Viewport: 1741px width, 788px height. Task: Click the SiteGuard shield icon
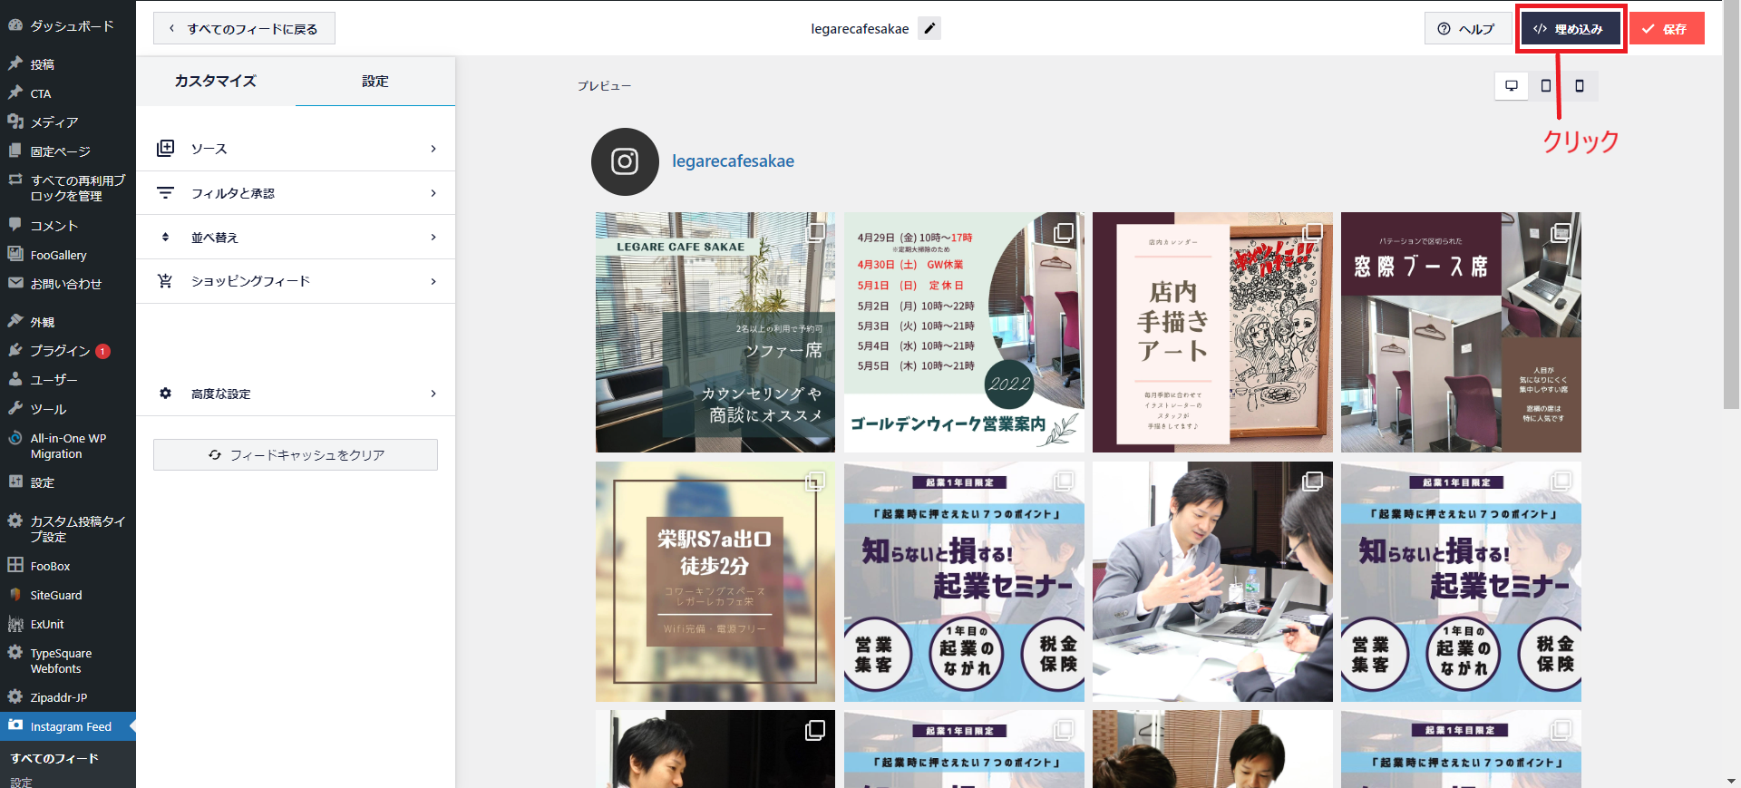(x=15, y=595)
